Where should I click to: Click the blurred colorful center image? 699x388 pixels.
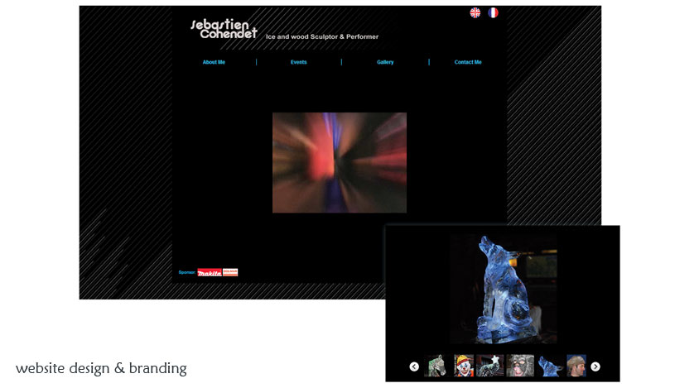click(340, 163)
